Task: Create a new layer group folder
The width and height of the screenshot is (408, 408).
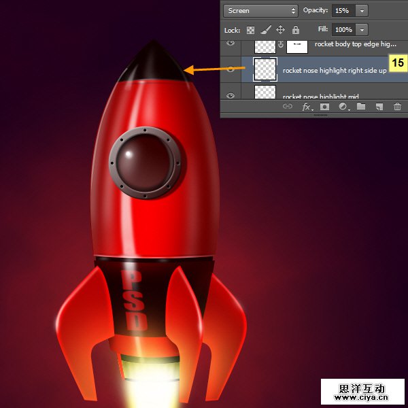Action: (x=361, y=107)
